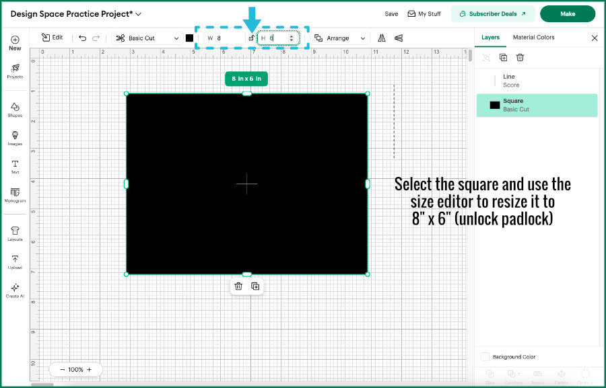The height and width of the screenshot is (388, 606).
Task: Zoom in with the plus button
Action: click(x=90, y=369)
